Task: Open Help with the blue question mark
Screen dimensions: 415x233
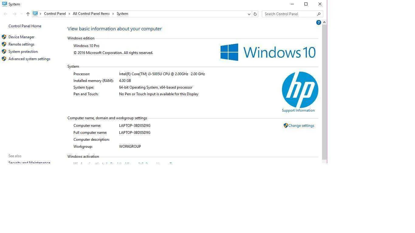Action: (x=319, y=22)
